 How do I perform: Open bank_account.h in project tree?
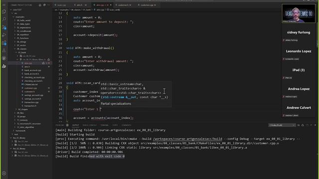(31, 74)
